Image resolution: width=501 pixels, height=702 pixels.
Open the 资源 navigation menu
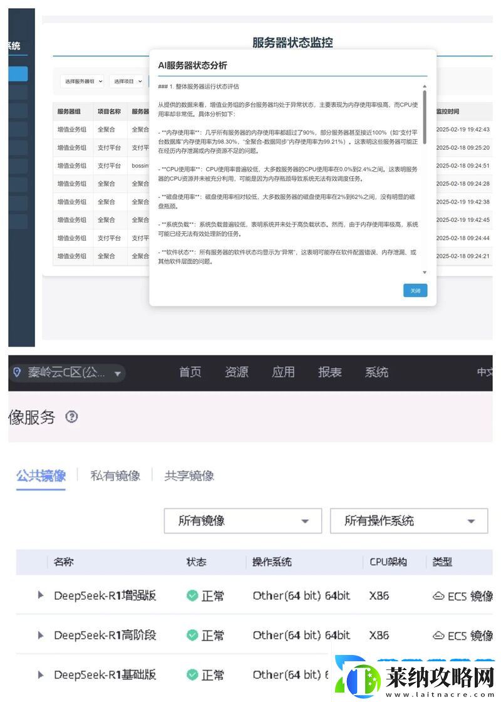click(237, 372)
